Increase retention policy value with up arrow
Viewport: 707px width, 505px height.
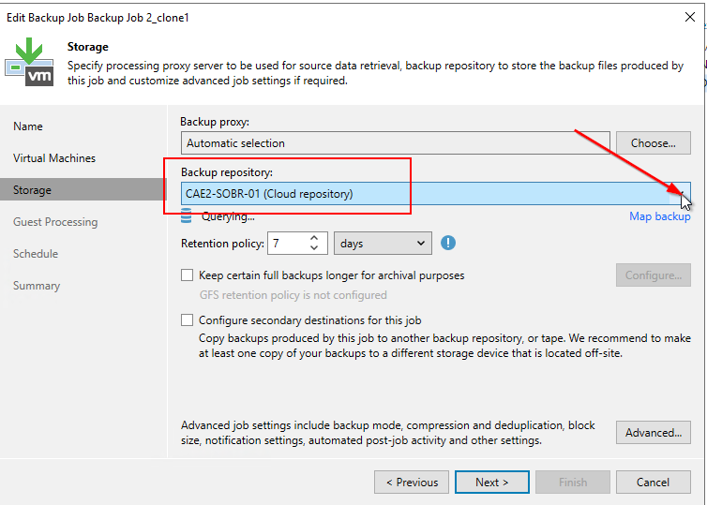point(314,238)
